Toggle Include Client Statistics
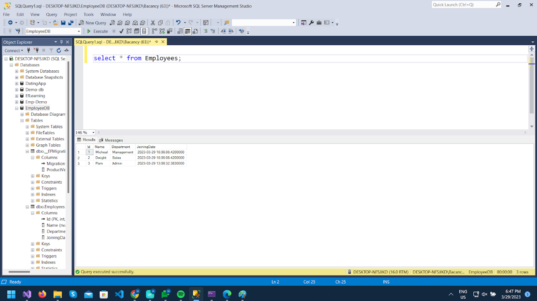Viewport: 537px width, 301px height. click(169, 31)
